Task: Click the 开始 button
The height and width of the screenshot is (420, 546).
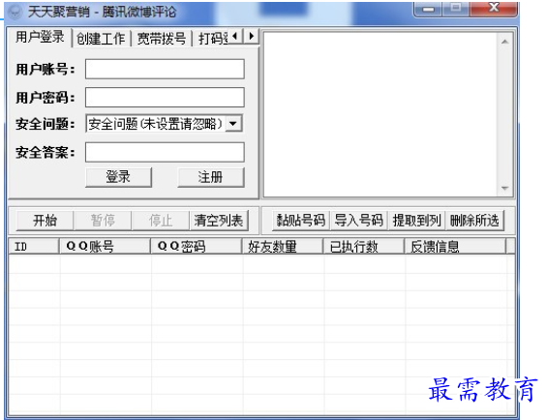Action: [x=45, y=221]
